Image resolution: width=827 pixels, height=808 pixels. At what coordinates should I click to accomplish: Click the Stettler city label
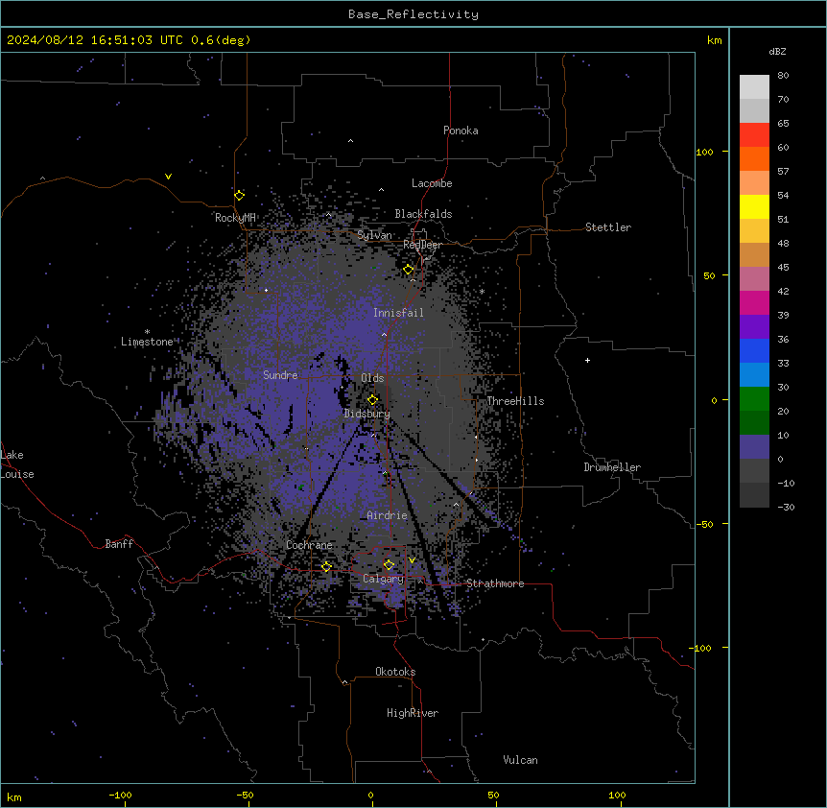click(608, 227)
